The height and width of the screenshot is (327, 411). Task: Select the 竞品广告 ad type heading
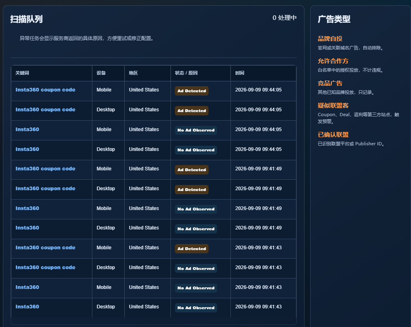pos(330,83)
